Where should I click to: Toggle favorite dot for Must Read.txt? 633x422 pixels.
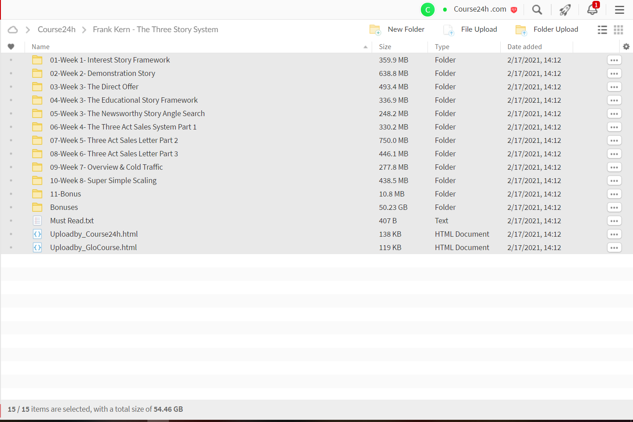click(11, 221)
